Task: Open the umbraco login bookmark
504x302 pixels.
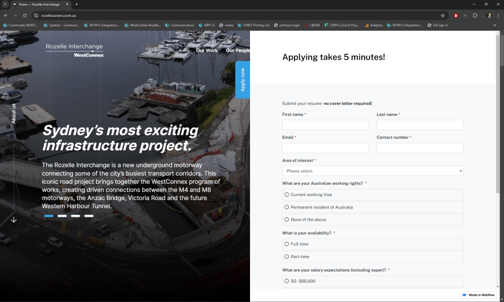Action: (x=286, y=25)
